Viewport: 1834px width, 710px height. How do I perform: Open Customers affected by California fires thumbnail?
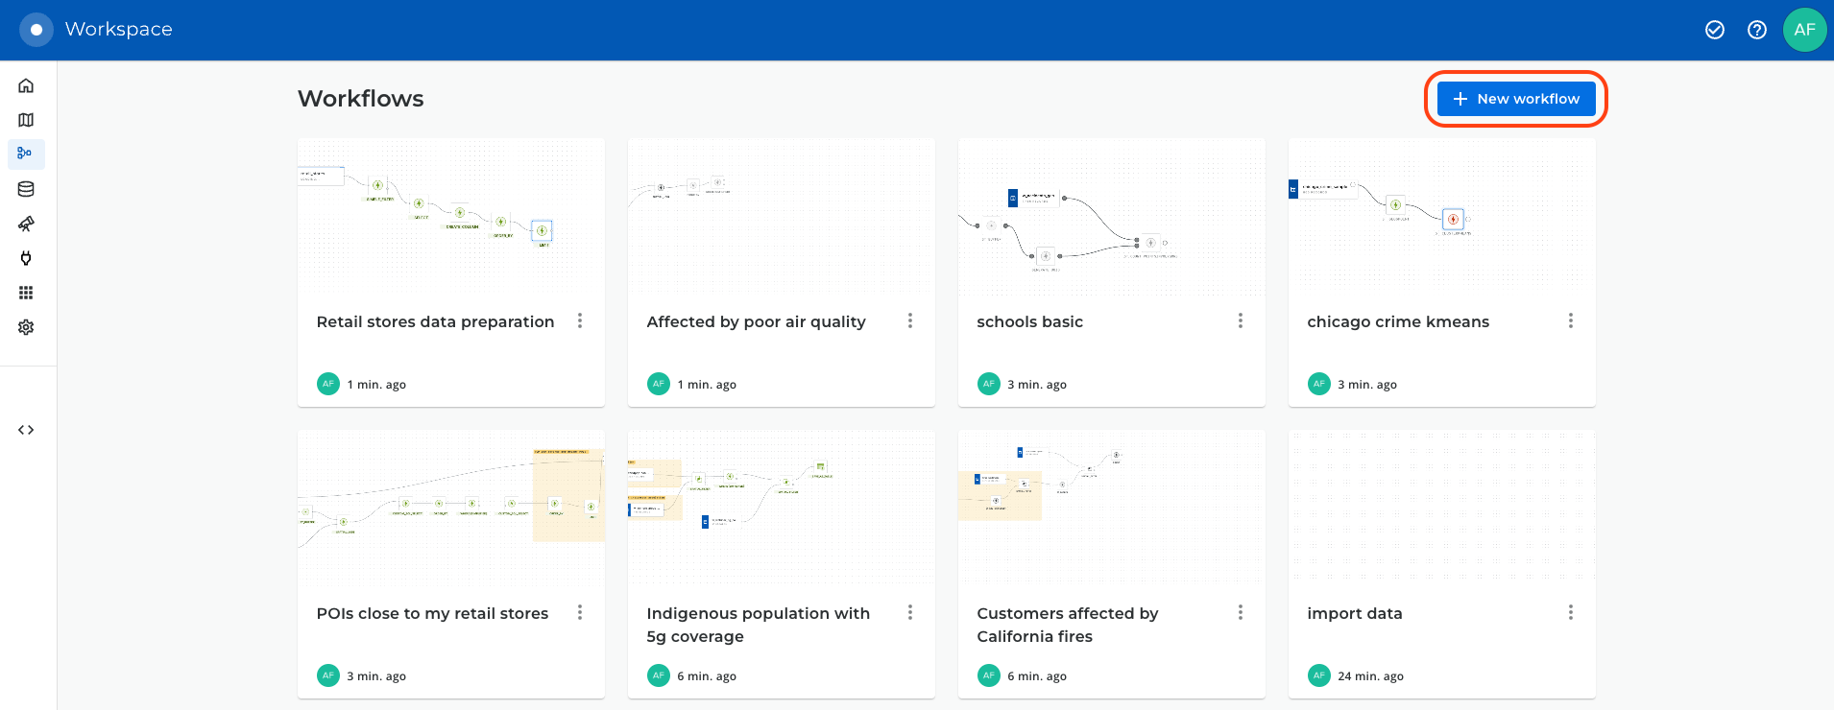(x=1111, y=509)
